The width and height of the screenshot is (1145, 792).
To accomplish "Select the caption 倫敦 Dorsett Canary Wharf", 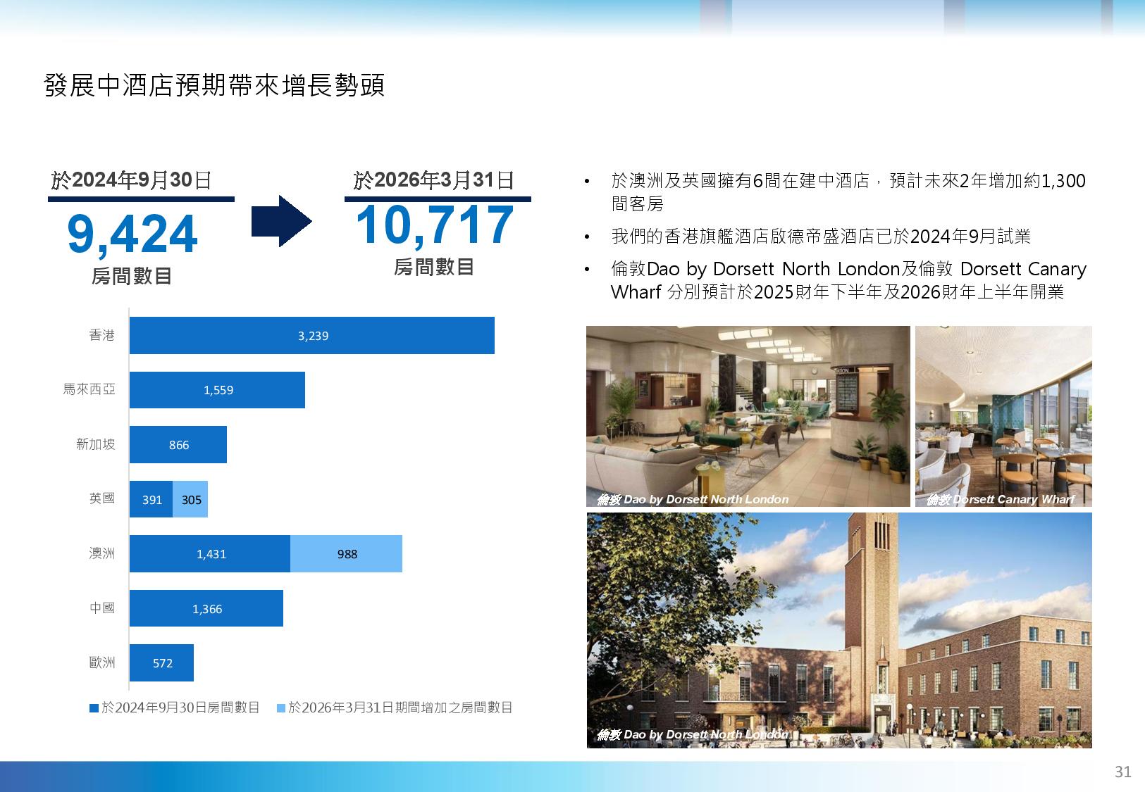I will (1001, 499).
